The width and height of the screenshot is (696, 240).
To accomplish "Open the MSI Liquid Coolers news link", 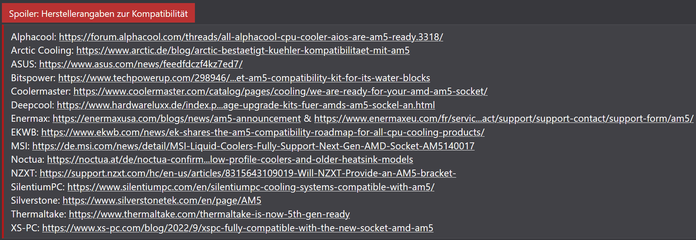I will pyautogui.click(x=253, y=146).
